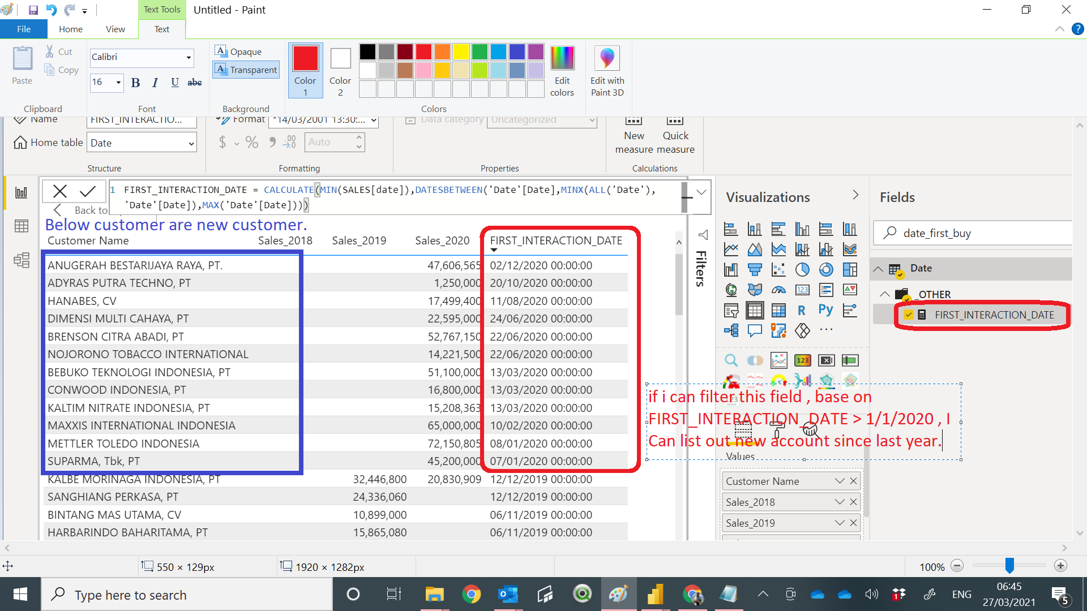The height and width of the screenshot is (611, 1087).
Task: Undo the last action in Paint
Action: point(52,10)
